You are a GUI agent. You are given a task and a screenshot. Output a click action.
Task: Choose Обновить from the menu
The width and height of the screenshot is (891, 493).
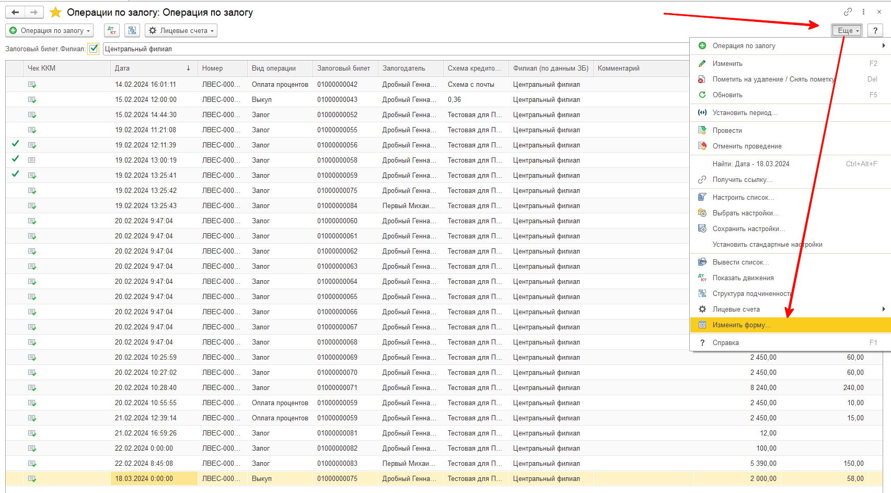pyautogui.click(x=791, y=95)
